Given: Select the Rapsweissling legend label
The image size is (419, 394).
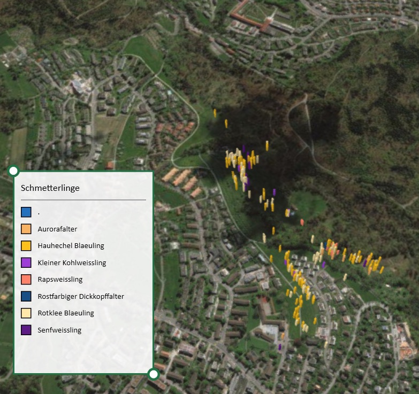Looking at the screenshot, I should tap(60, 280).
